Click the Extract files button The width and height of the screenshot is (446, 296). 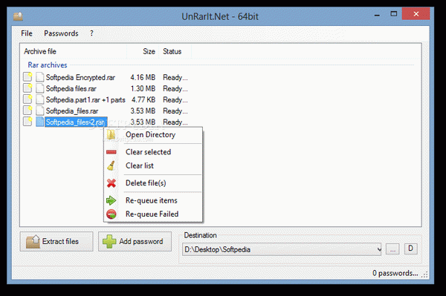coord(56,242)
